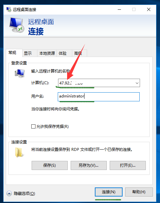Click the 计算机 address text field
Viewport: 160px width, 203px height.
[x=96, y=83]
